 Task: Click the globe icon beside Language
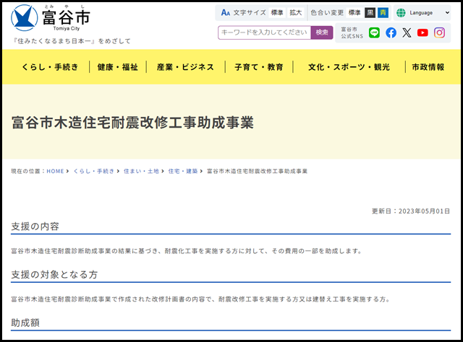[x=401, y=13]
